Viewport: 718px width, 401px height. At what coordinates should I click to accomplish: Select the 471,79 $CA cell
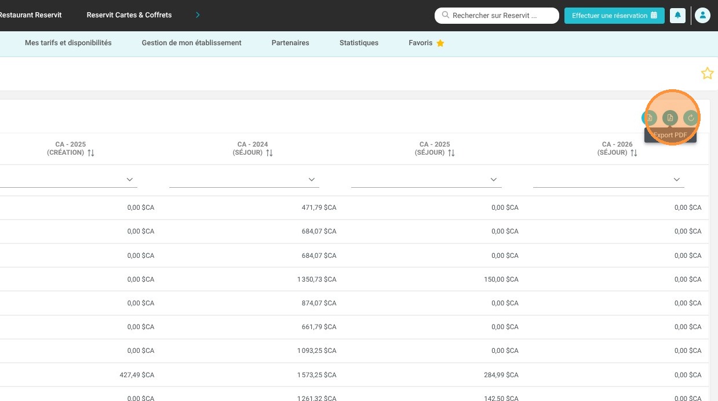(319, 207)
